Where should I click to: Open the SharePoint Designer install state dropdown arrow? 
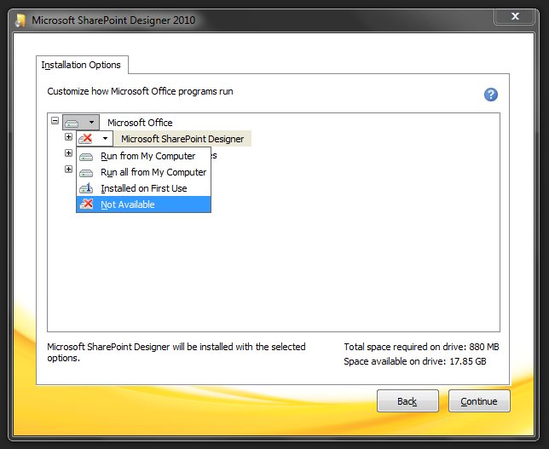105,139
